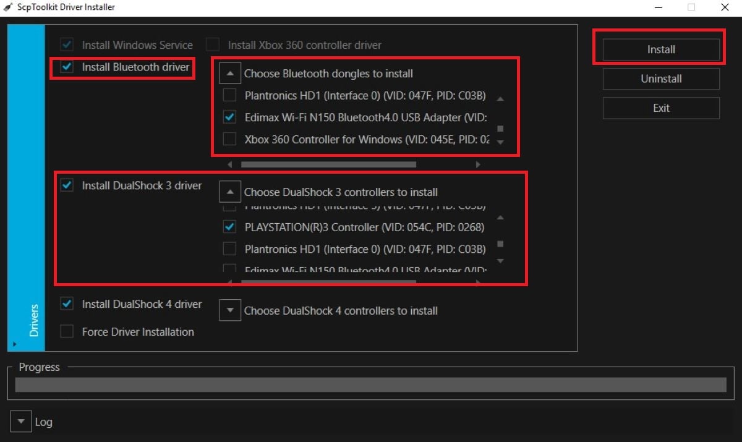Toggle Install DualShock 3 driver checkbox

67,185
